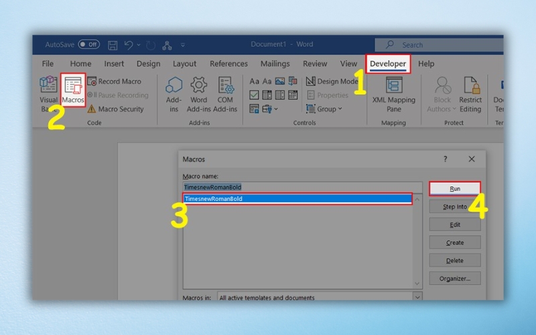Open the macro Organizer
Screen dimensions: 536x335
(x=455, y=278)
